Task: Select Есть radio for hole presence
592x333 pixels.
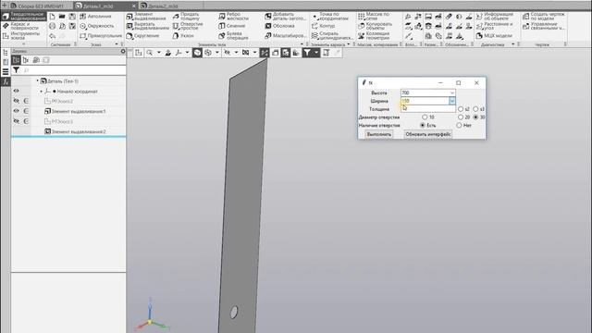Action: (x=423, y=125)
